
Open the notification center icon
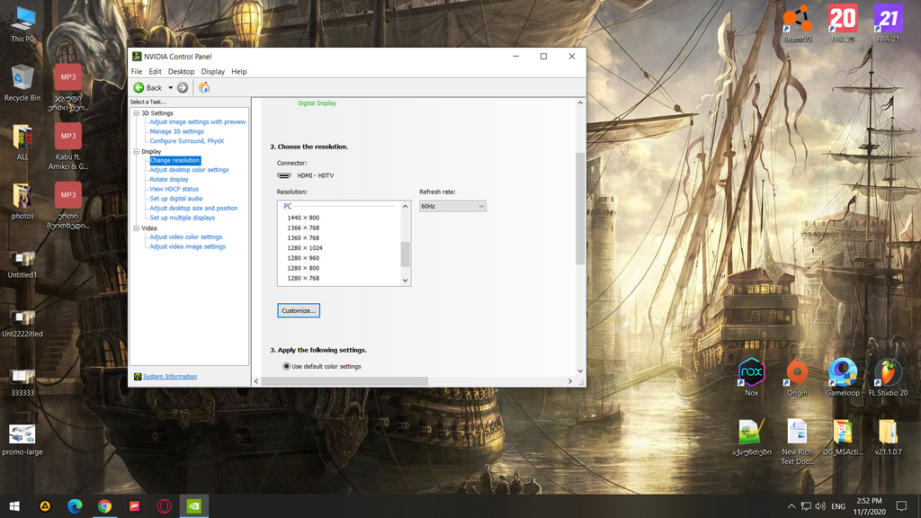[901, 506]
